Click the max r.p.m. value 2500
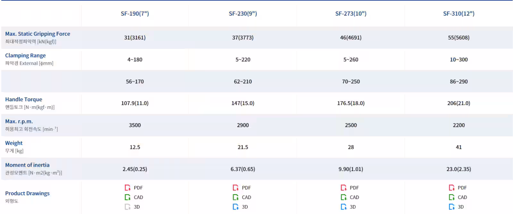Image resolution: width=513 pixels, height=214 pixels. click(x=351, y=125)
